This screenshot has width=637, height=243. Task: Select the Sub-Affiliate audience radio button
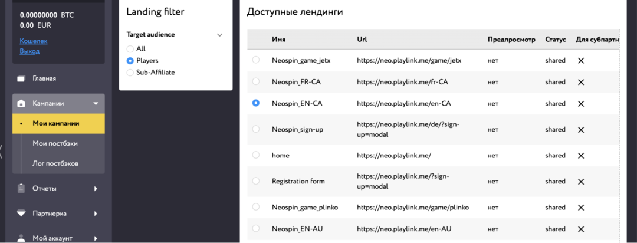point(130,73)
